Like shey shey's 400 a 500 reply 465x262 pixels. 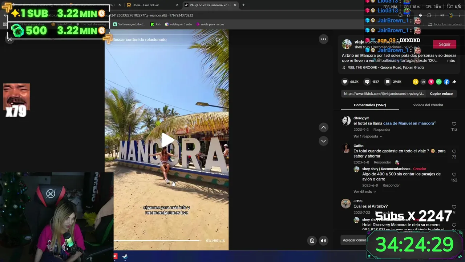coord(454,175)
